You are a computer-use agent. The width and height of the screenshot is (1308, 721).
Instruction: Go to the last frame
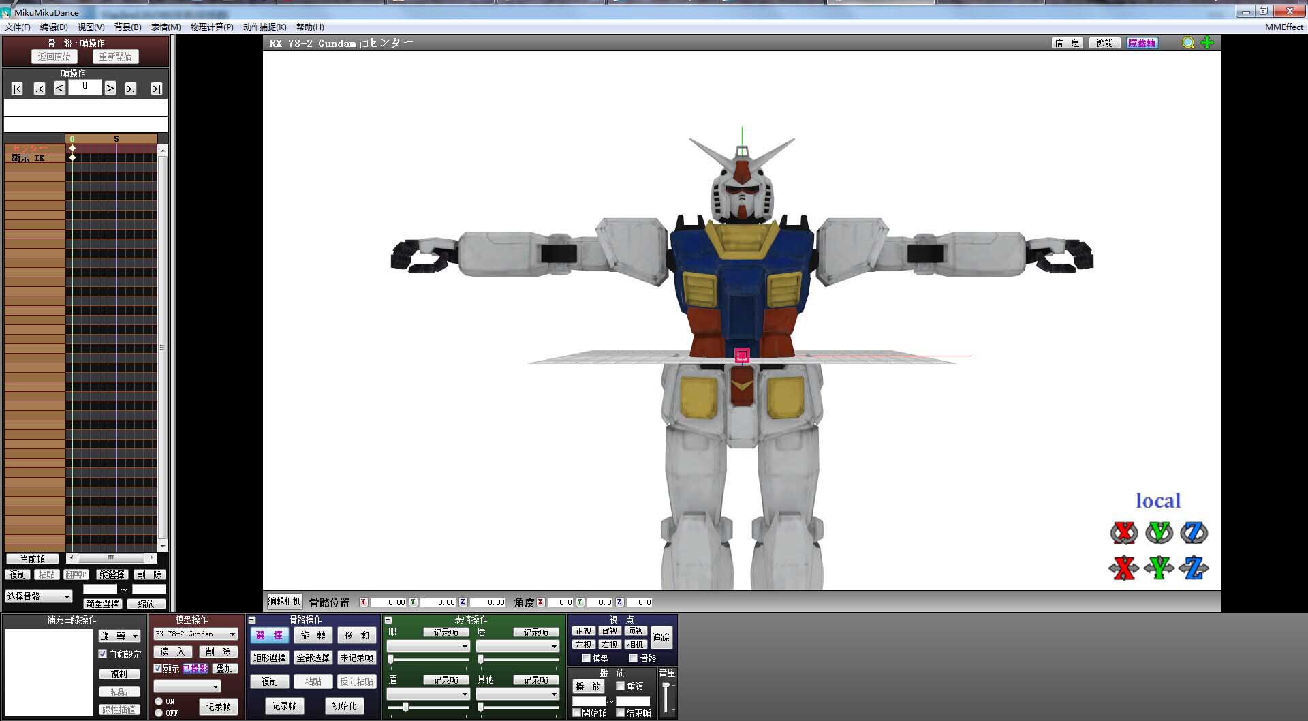tap(156, 89)
